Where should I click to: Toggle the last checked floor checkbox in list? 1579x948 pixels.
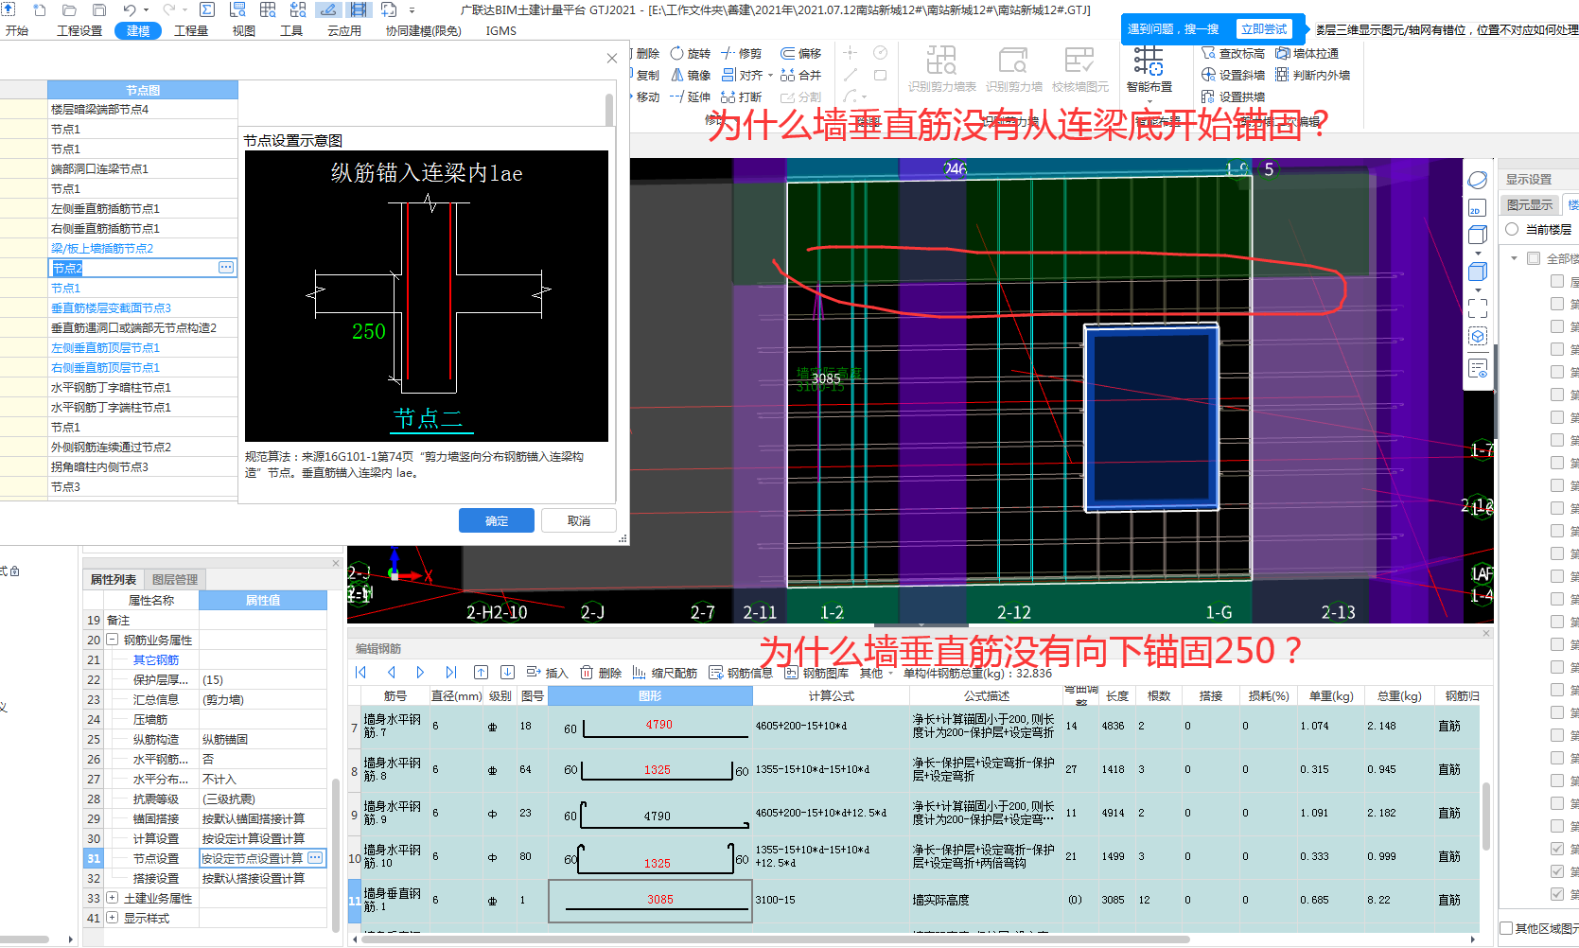pos(1556,894)
